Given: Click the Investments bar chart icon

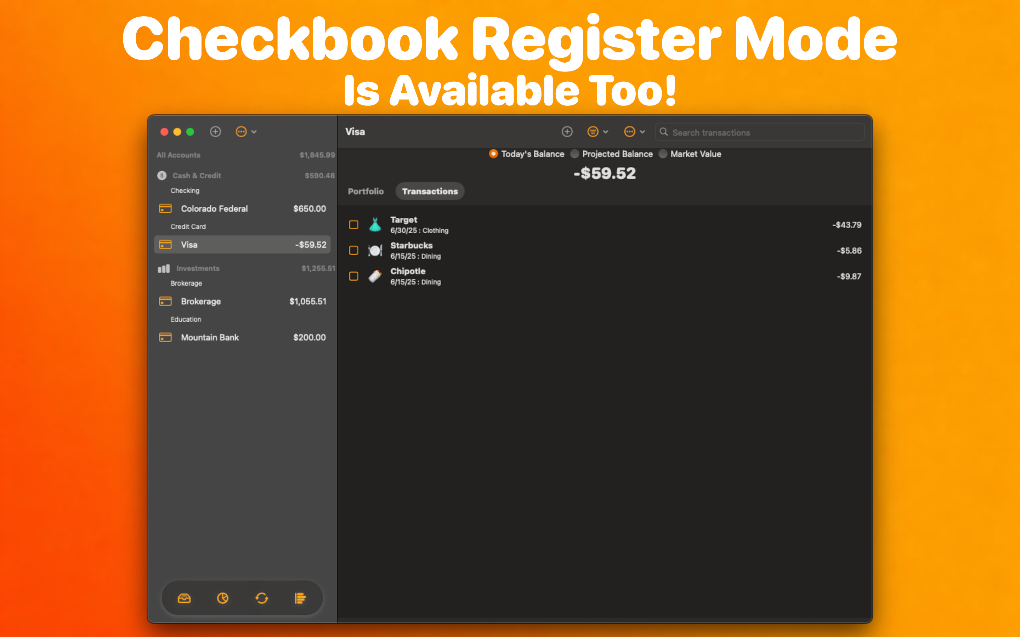Looking at the screenshot, I should point(164,268).
